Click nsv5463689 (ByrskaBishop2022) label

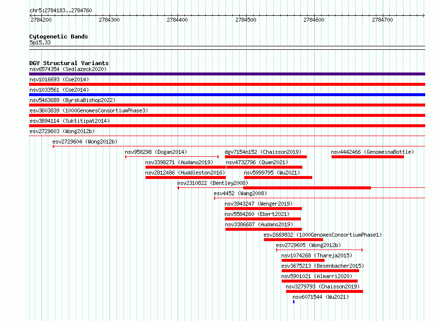[x=73, y=100]
